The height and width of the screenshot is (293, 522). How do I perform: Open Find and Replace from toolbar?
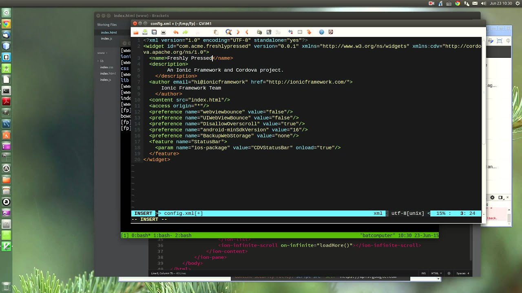pos(228,32)
